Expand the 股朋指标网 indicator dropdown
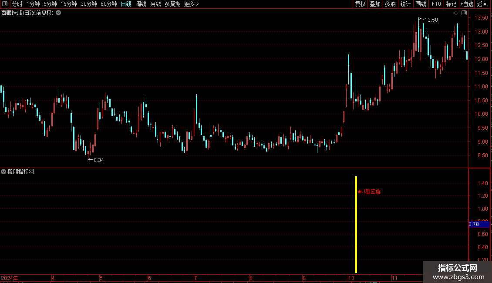The image size is (492, 283). tap(3, 172)
